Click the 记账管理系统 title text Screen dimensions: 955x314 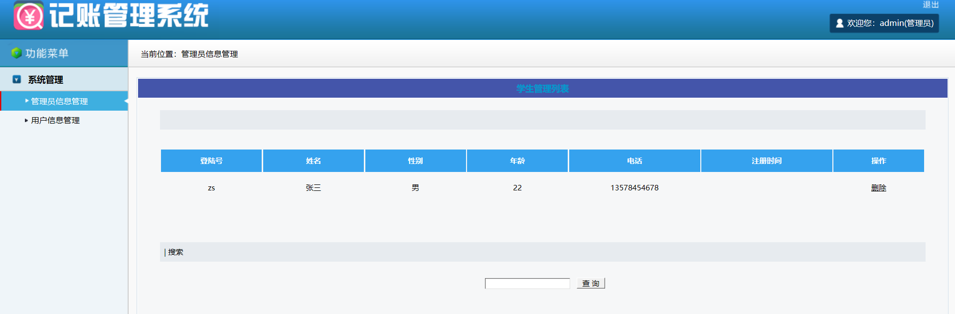point(129,16)
